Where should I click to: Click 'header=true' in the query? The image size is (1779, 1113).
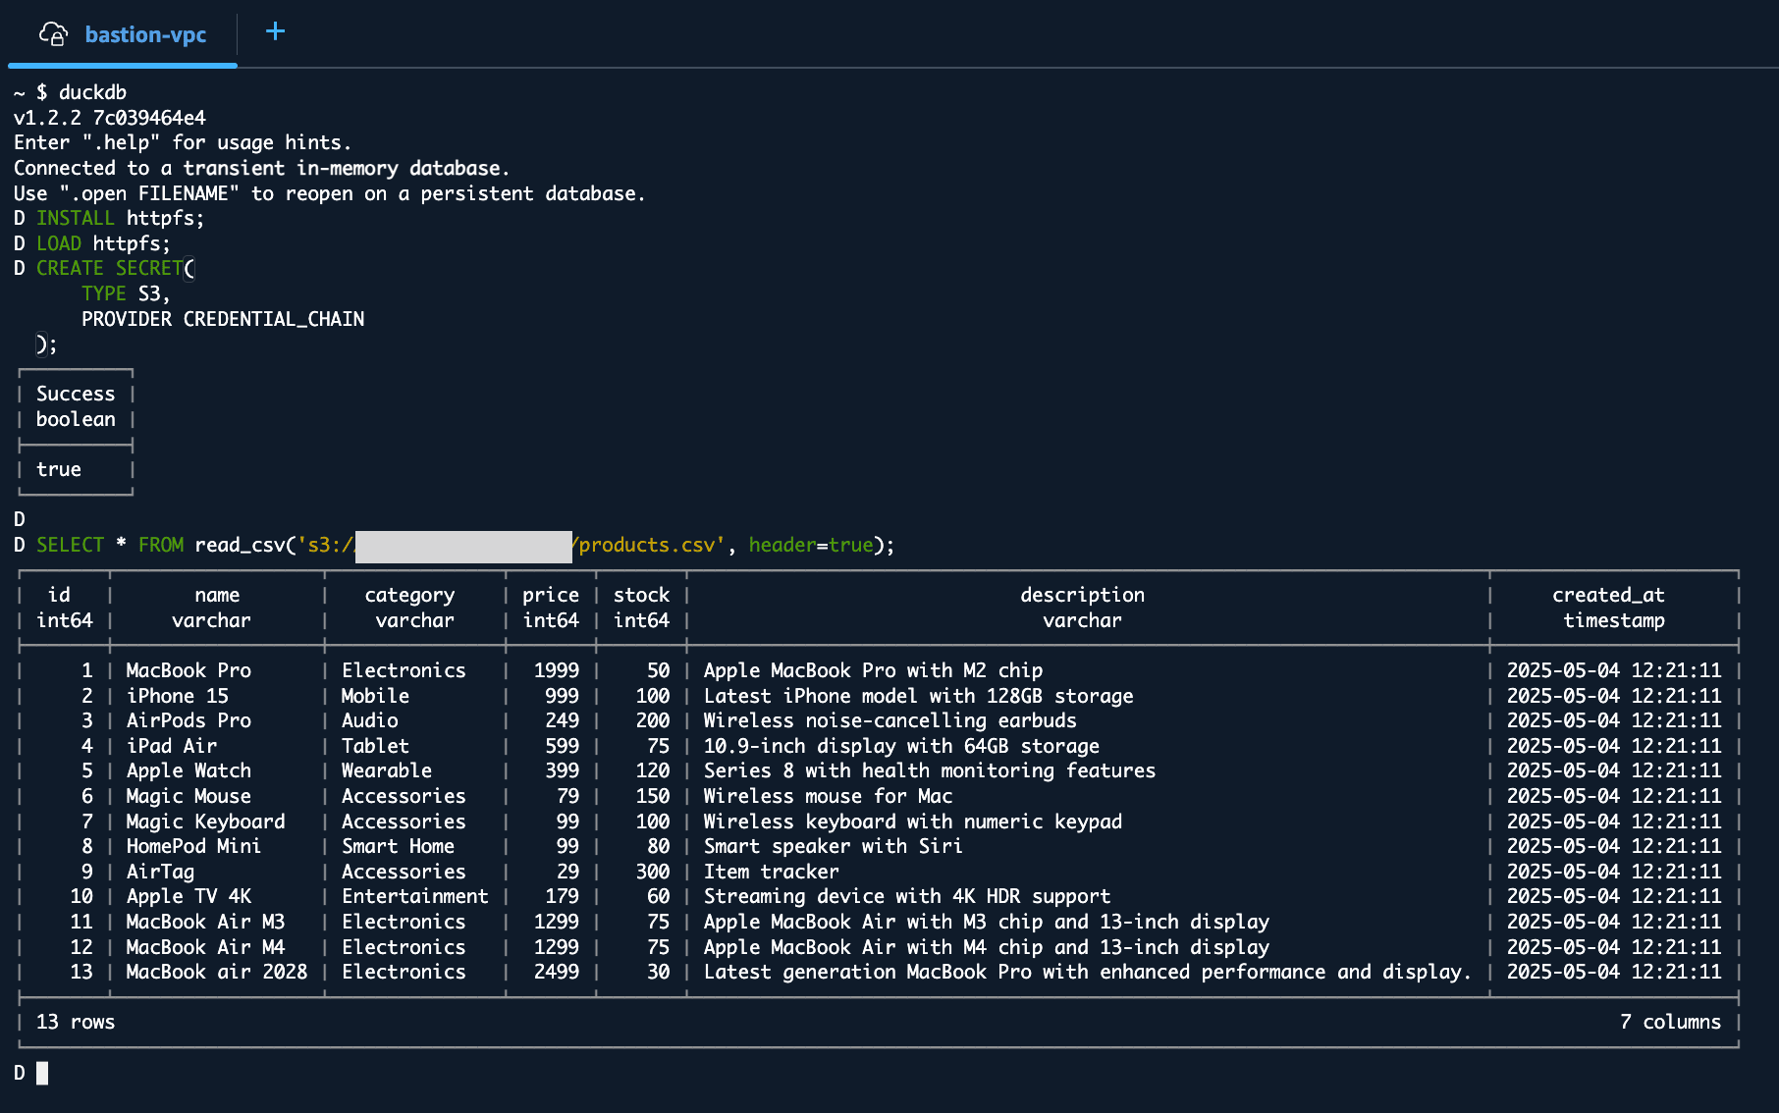(x=811, y=545)
